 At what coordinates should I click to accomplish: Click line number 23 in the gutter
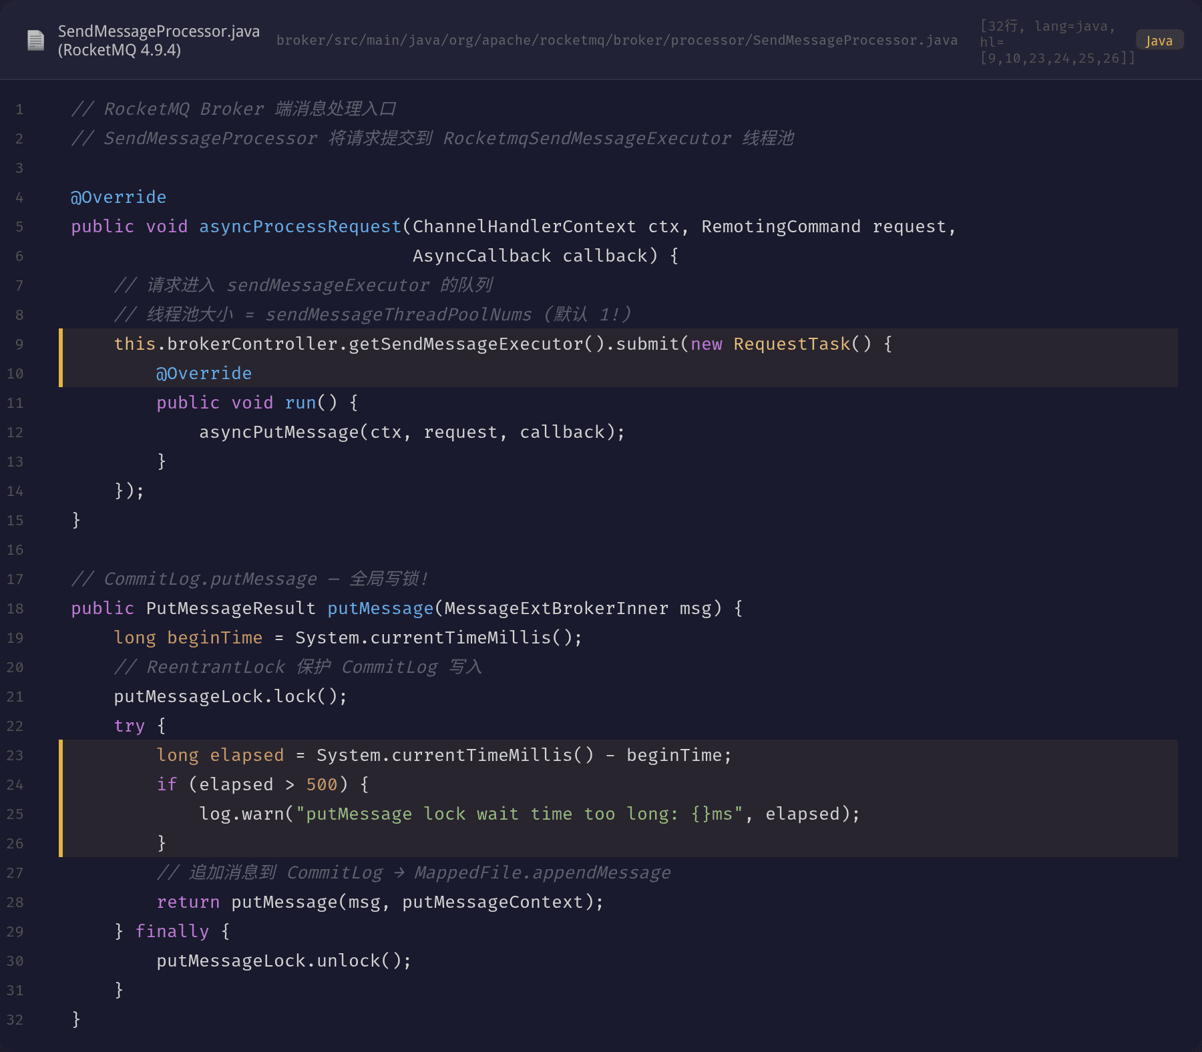point(15,756)
